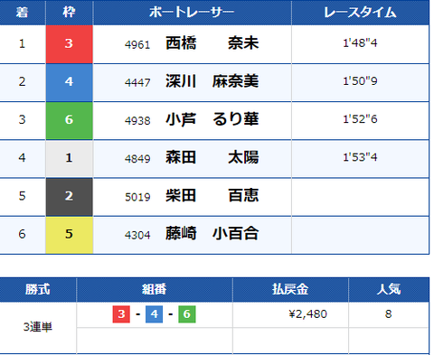Click blue frame number 4 cell

pos(69,82)
